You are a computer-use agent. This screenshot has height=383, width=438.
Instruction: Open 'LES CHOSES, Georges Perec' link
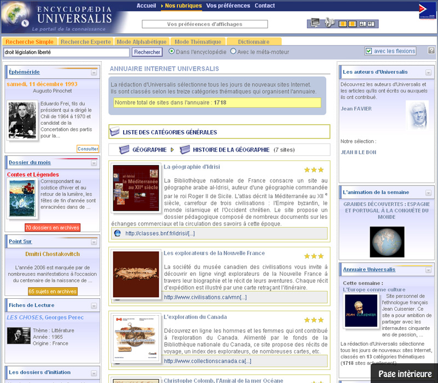pos(45,317)
